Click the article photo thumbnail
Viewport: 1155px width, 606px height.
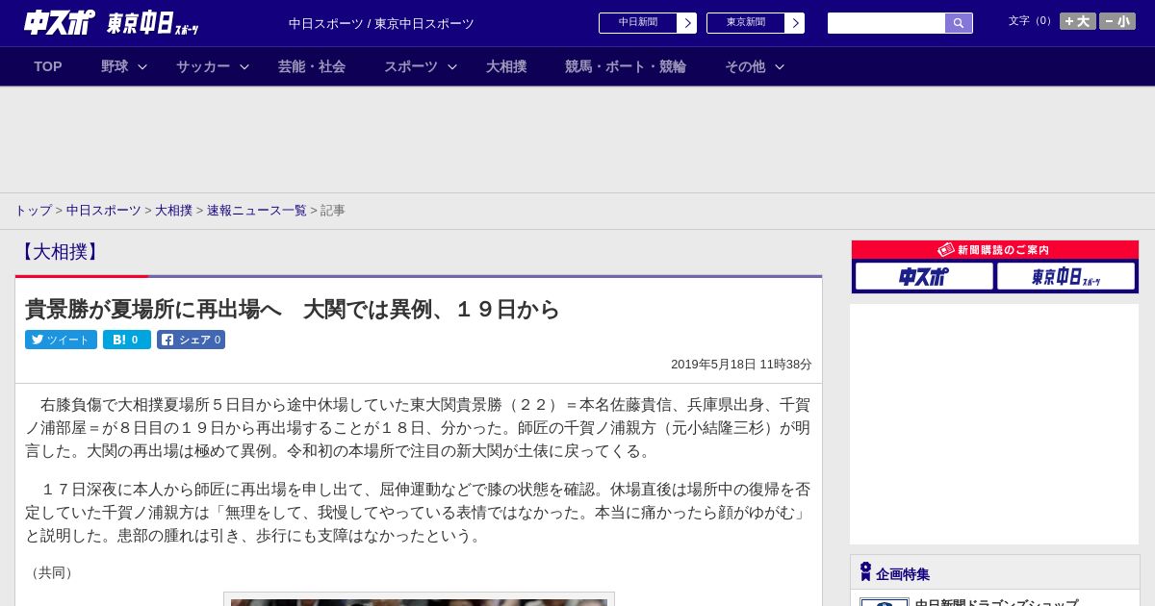click(x=419, y=602)
